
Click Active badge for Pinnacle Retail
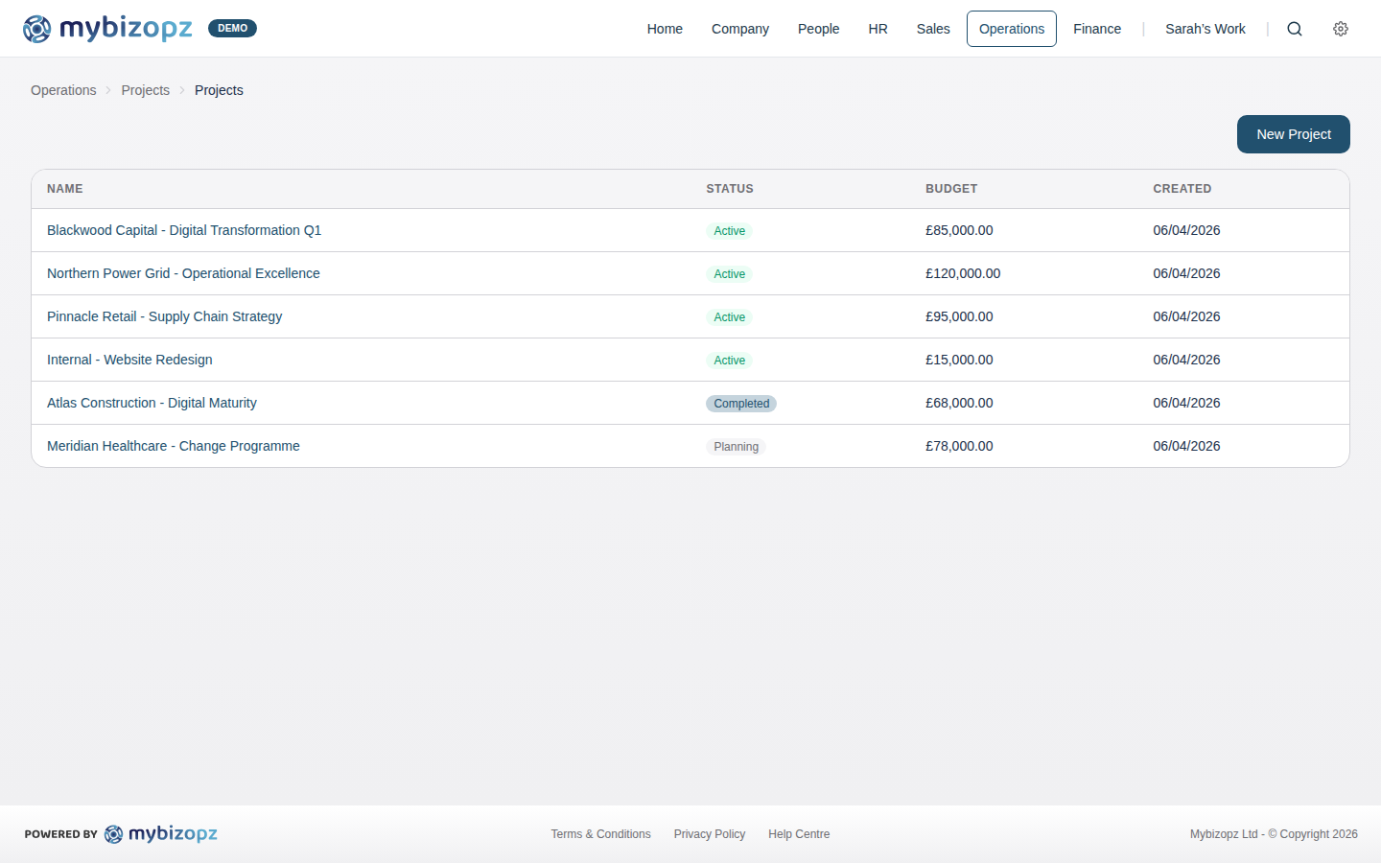729,317
